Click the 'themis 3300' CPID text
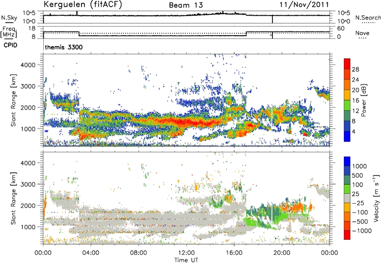This screenshot has height=263, width=381. tap(64, 47)
